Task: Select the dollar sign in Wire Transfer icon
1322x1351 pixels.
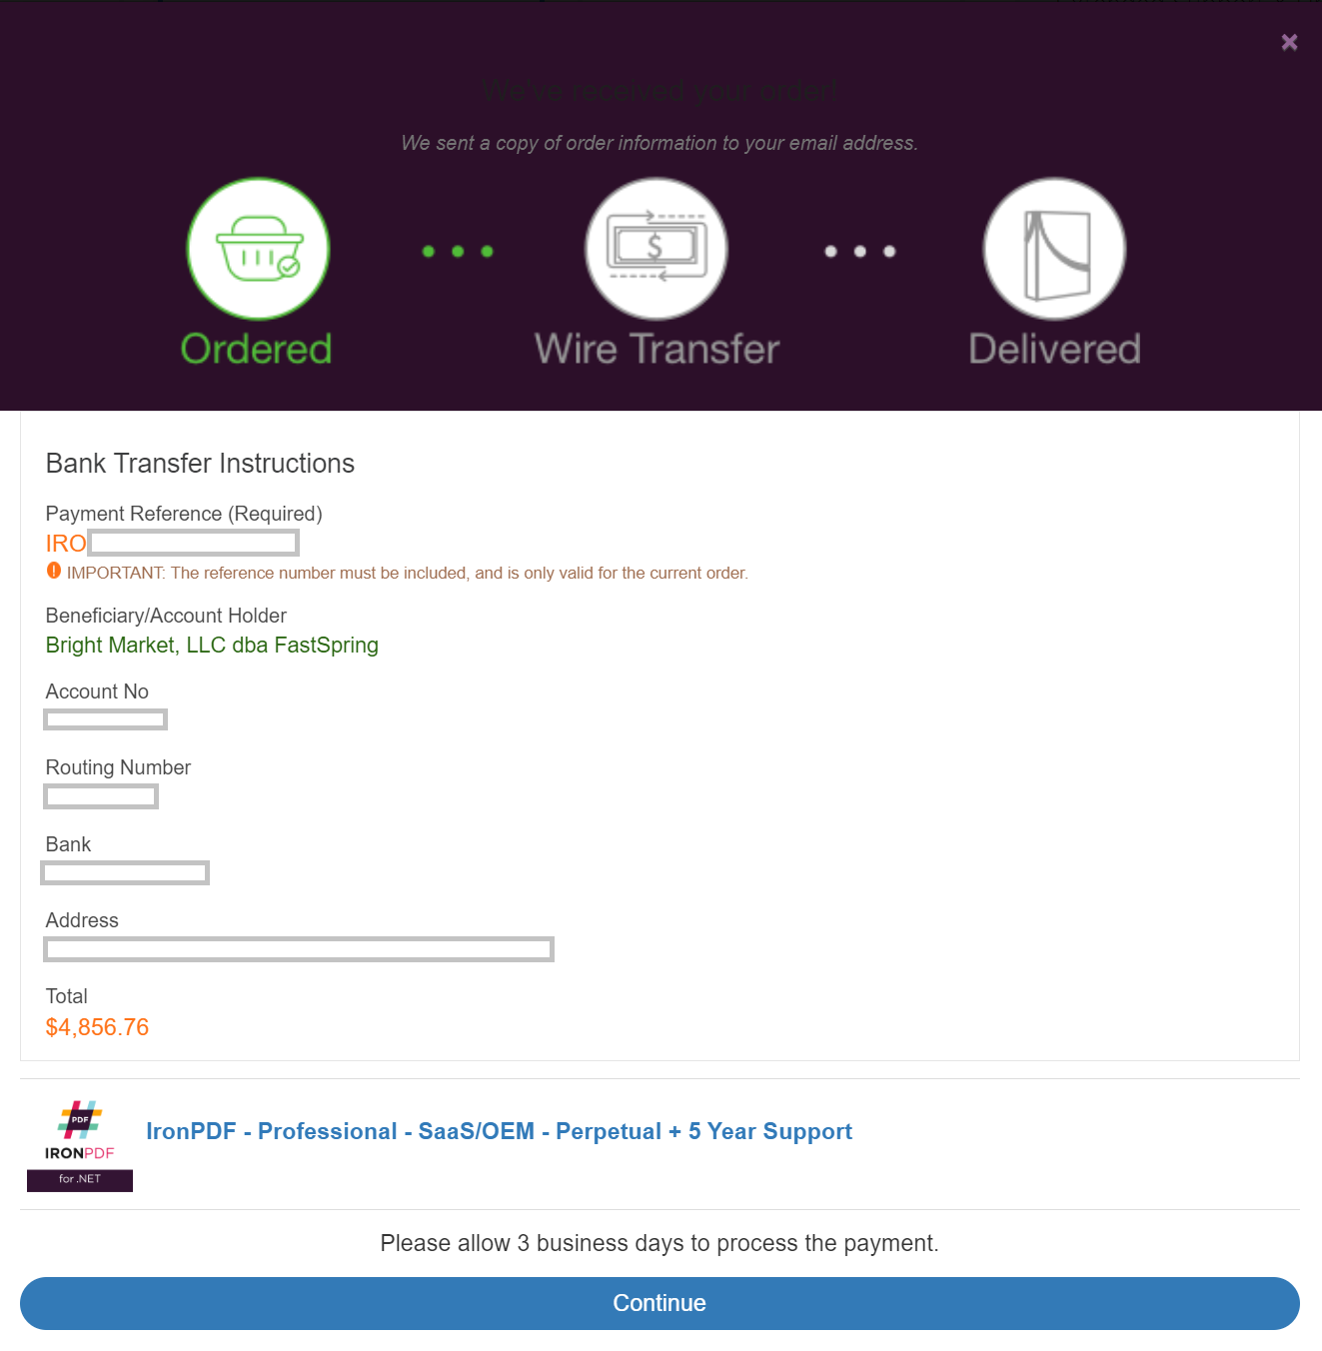Action: (x=656, y=246)
